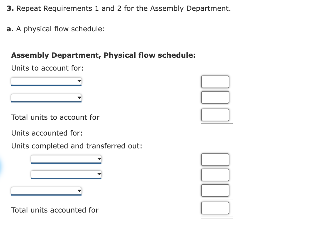Click the arrow icon on the second dropdown

(79, 97)
